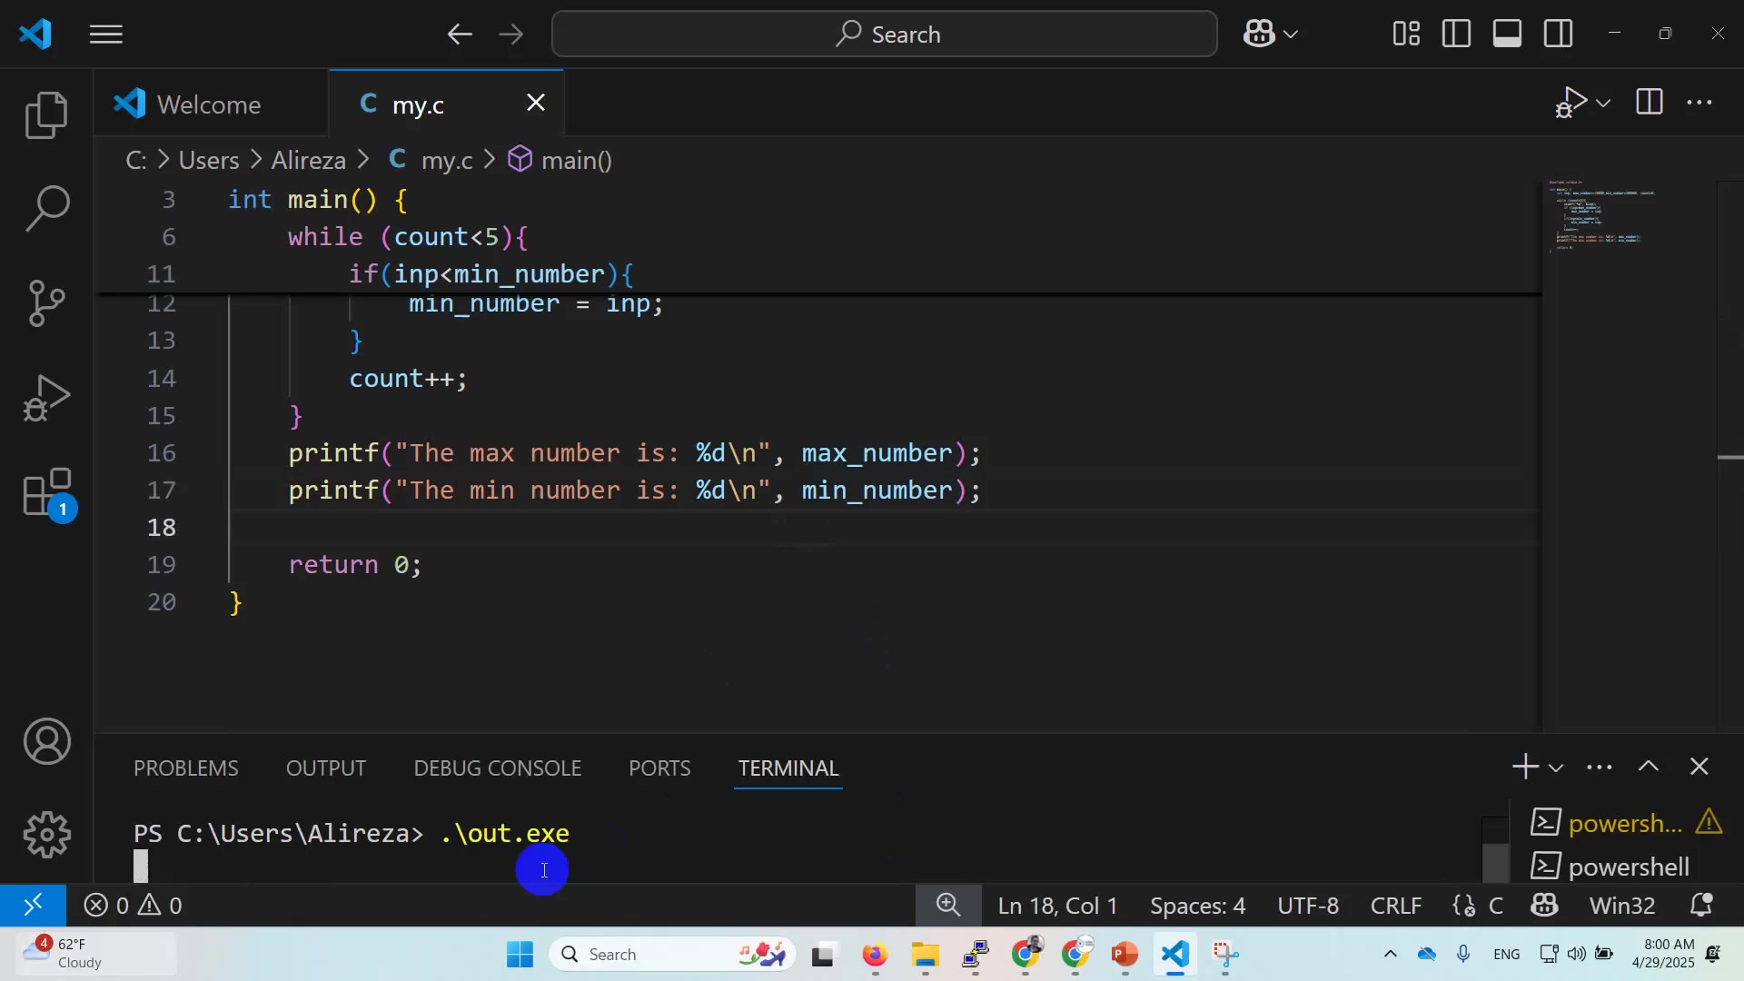This screenshot has width=1744, height=981.
Task: Toggle the bottom panel layout button
Action: (x=1507, y=34)
